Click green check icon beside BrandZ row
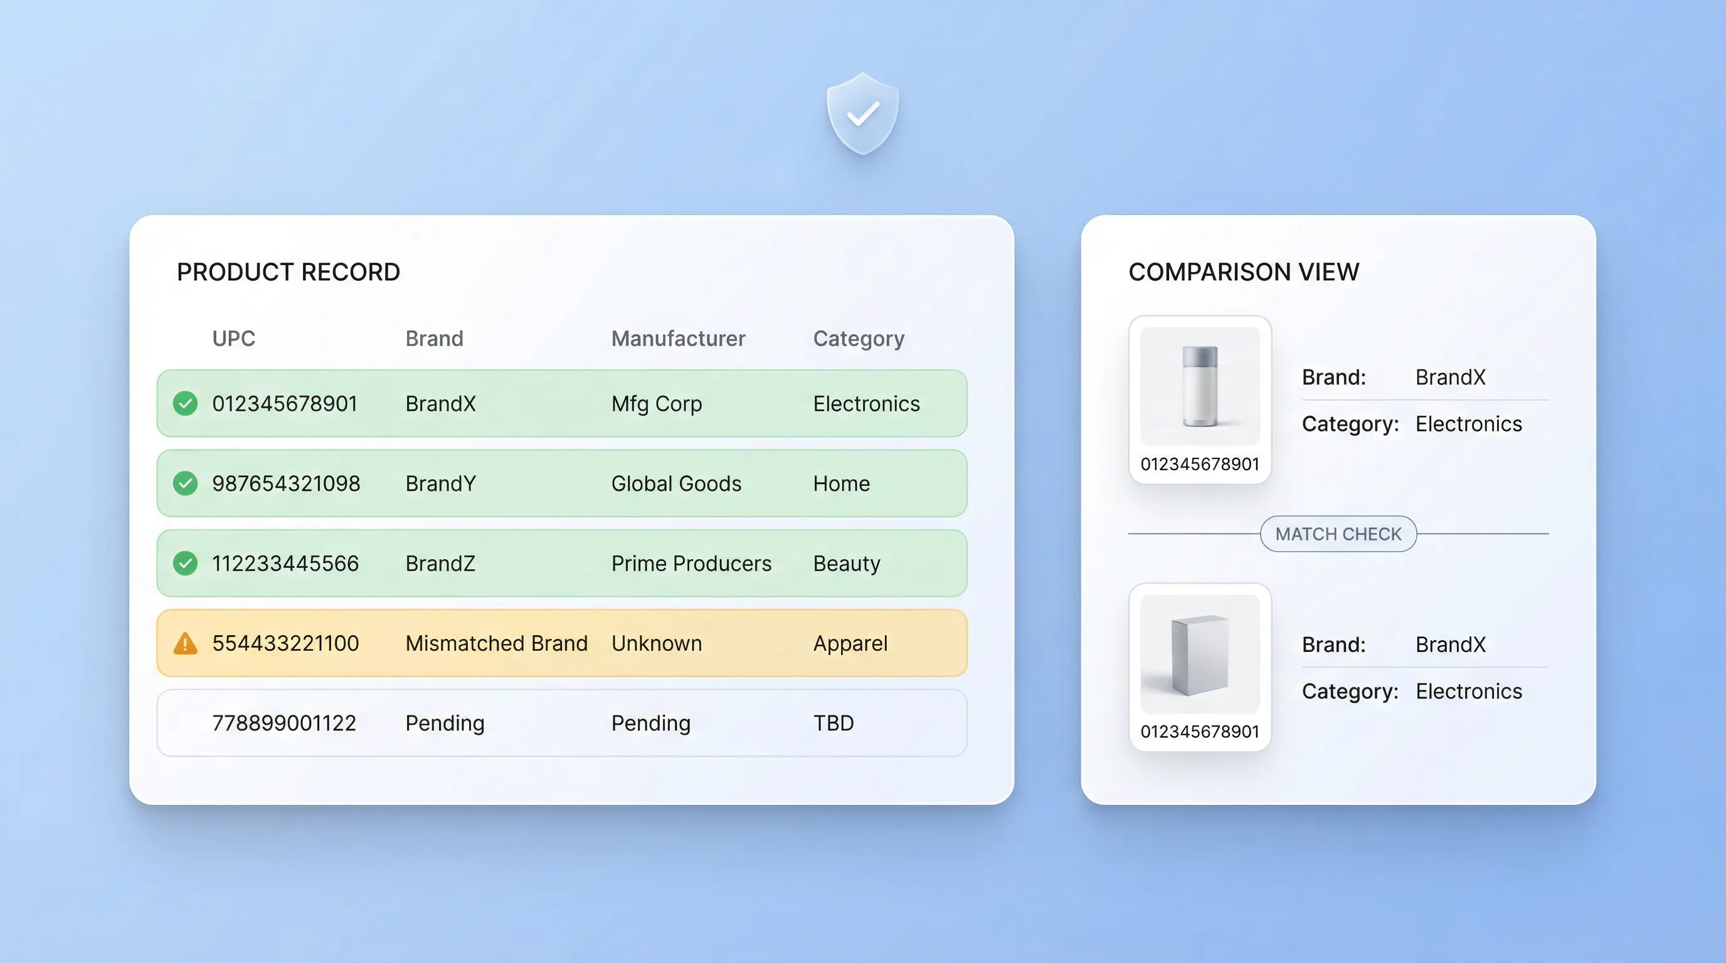Viewport: 1726px width, 963px height. 185,563
